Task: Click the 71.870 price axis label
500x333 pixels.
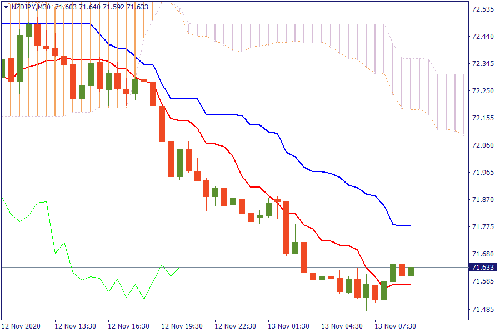Action: (482, 199)
